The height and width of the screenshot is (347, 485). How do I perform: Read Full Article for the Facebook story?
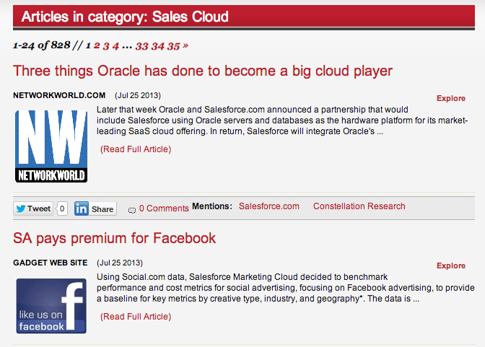click(x=136, y=317)
